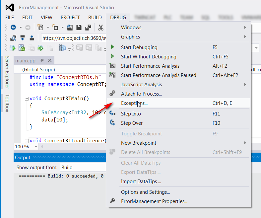Open the VIEW menu

(46, 18)
